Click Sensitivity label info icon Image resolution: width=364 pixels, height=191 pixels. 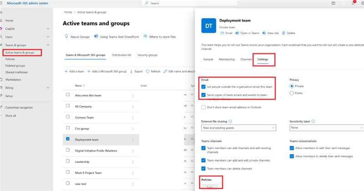pos(313,121)
